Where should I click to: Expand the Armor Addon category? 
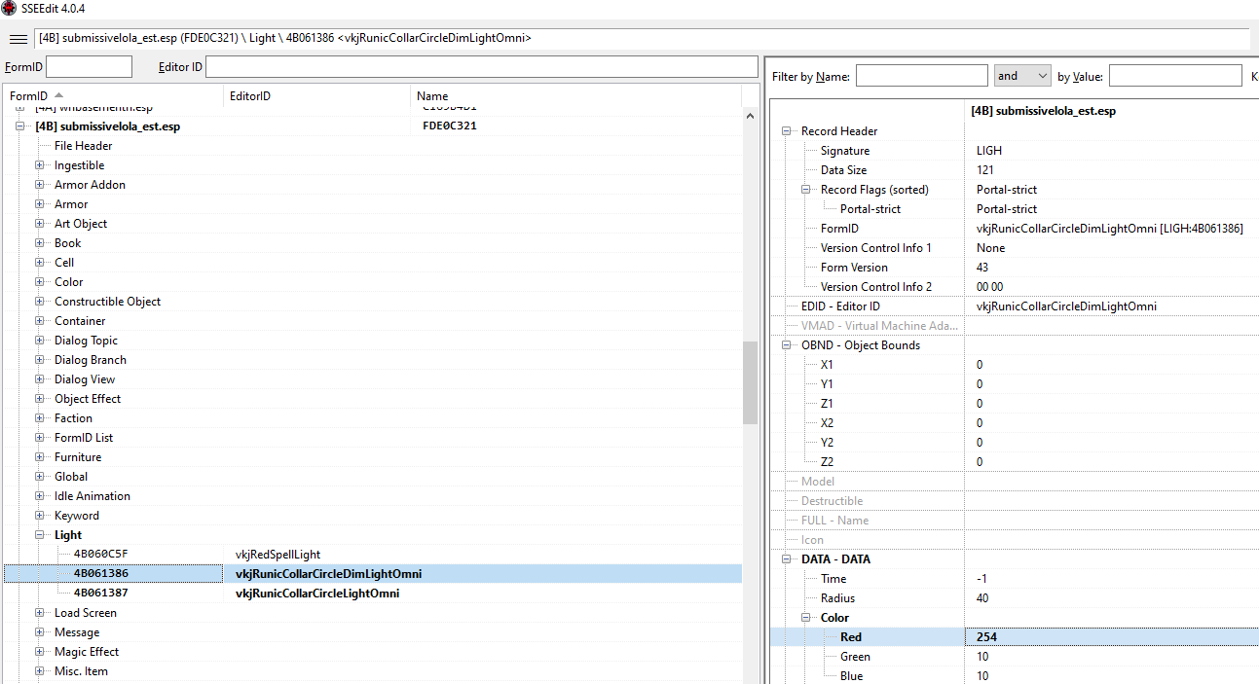[40, 185]
